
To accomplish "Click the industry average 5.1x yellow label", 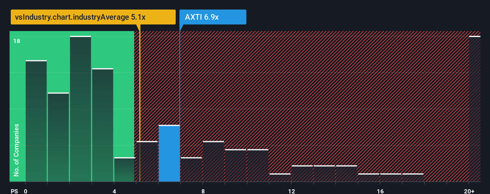I will 93,17.
